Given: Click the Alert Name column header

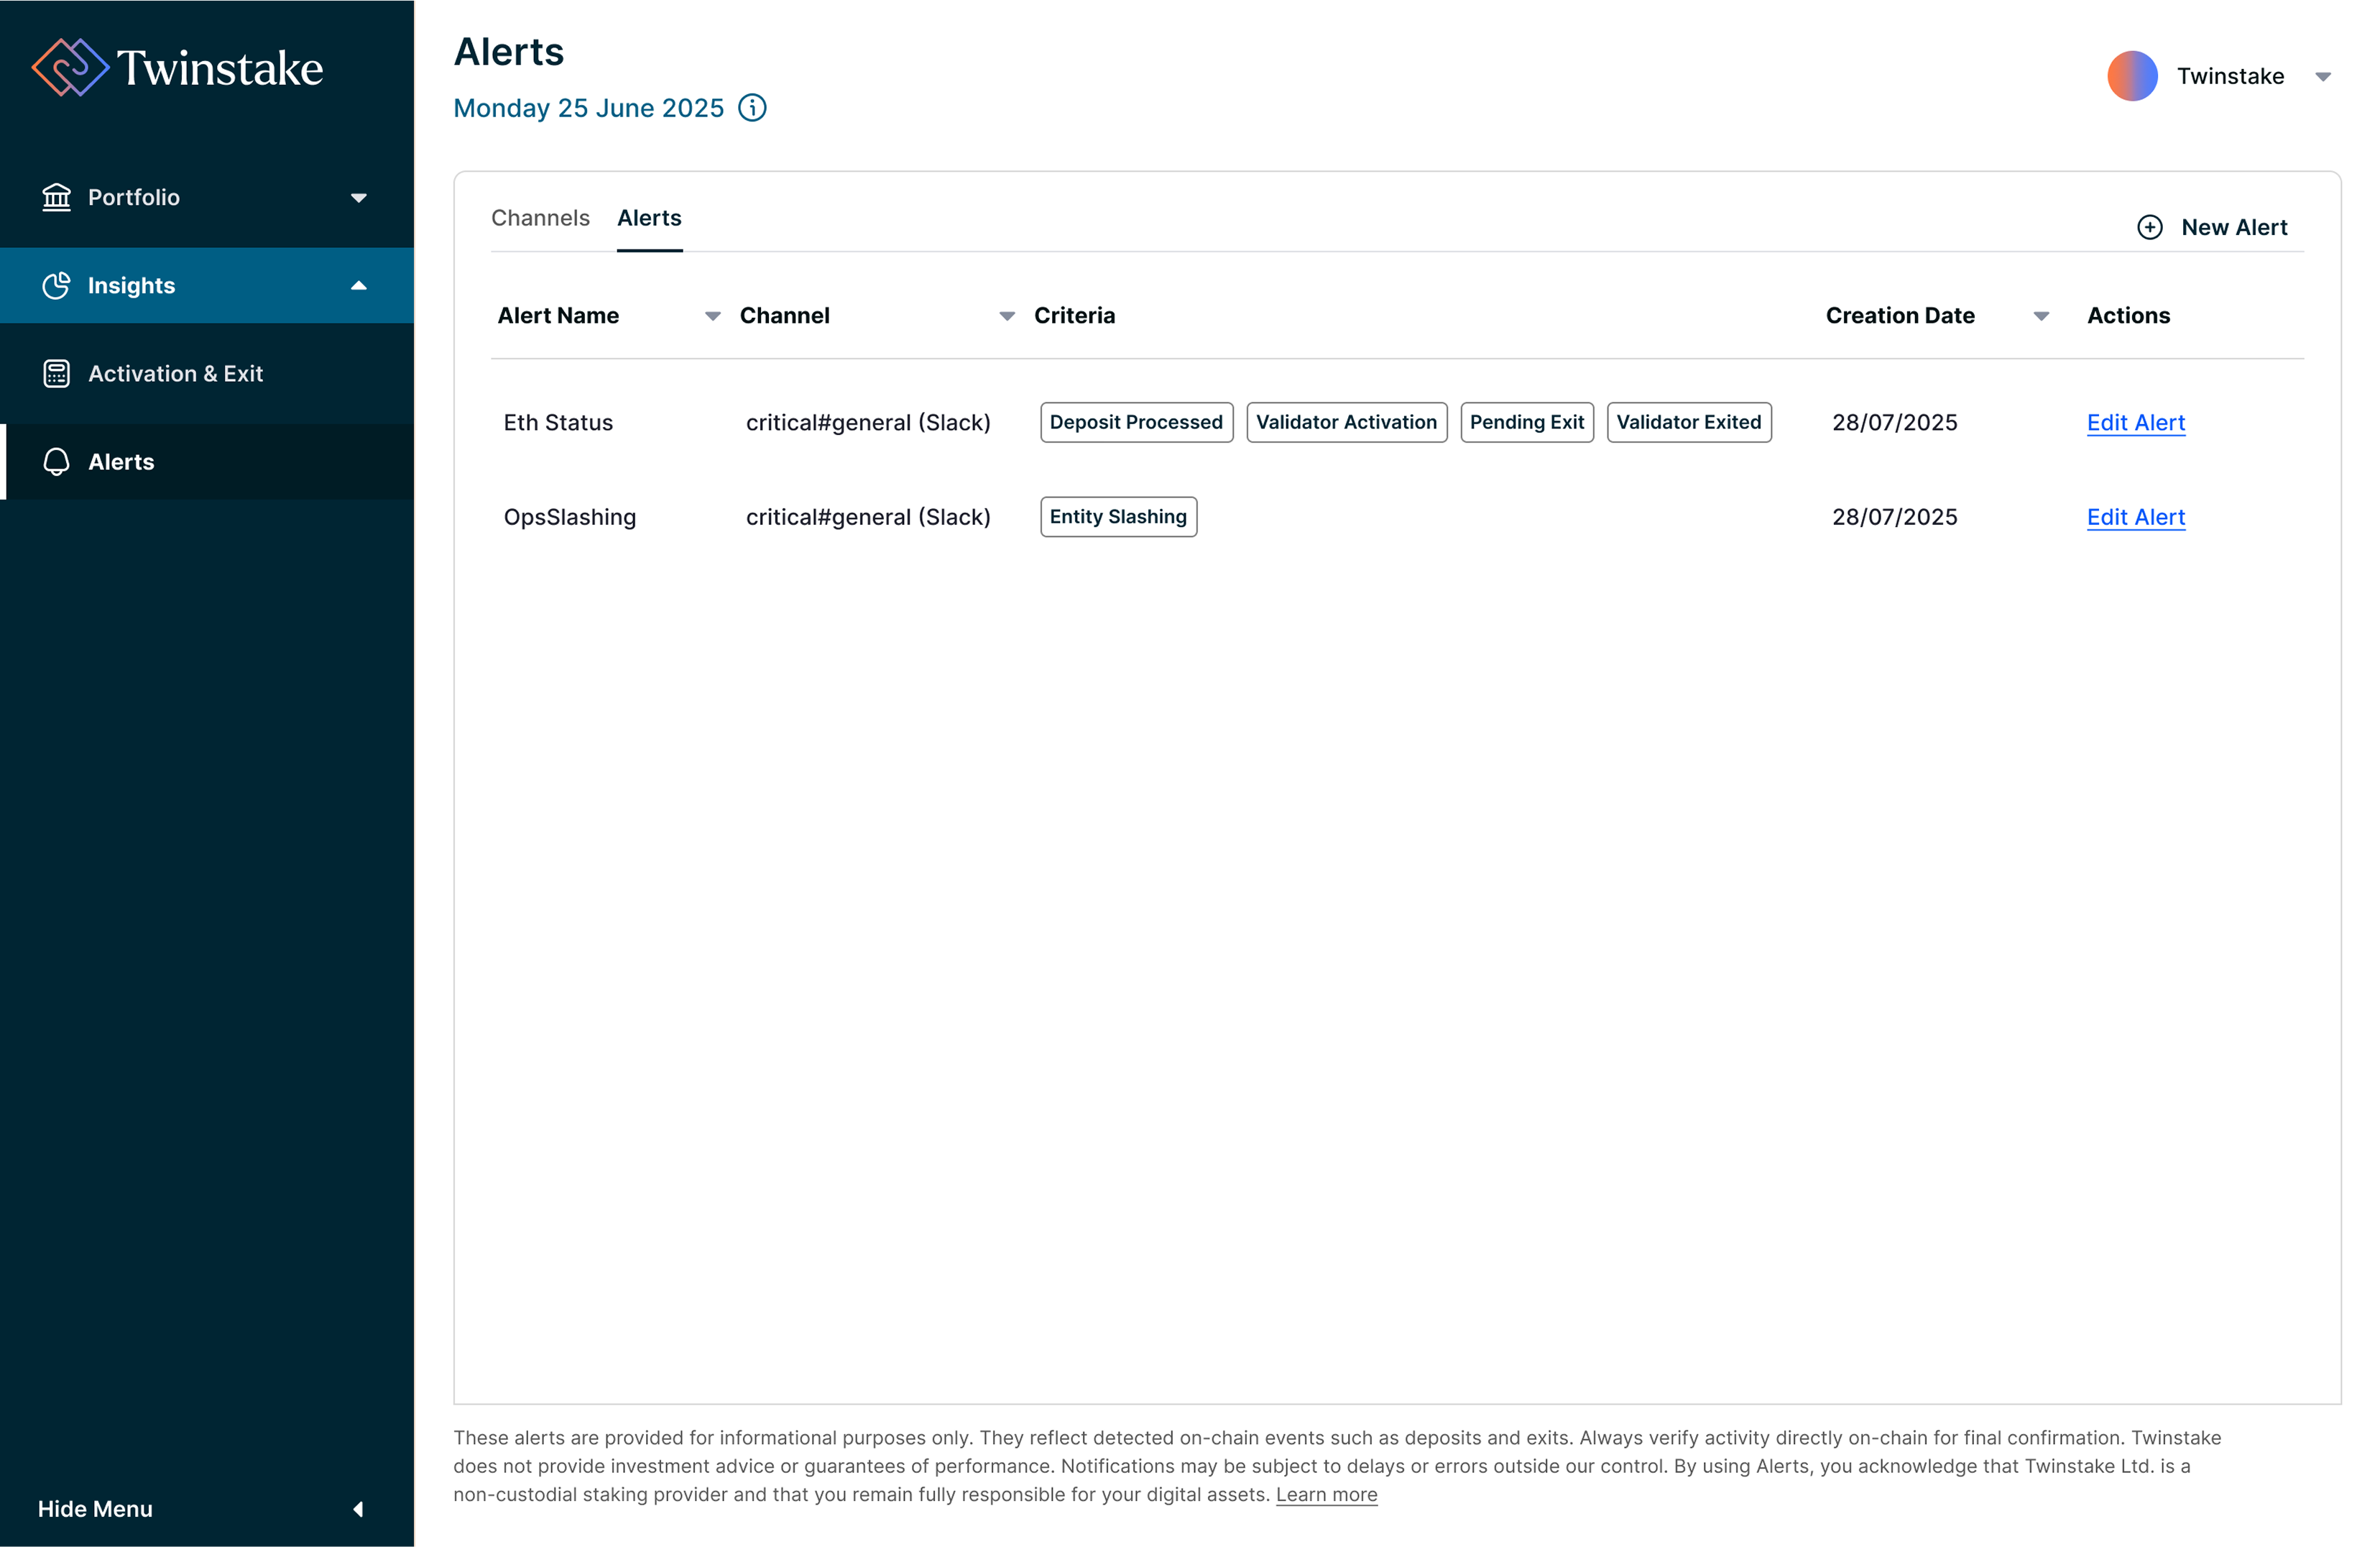Looking at the screenshot, I should tap(558, 316).
